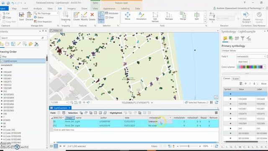This screenshot has width=268, height=151.
Task: Open the Error Inspector
Action: point(43,21)
